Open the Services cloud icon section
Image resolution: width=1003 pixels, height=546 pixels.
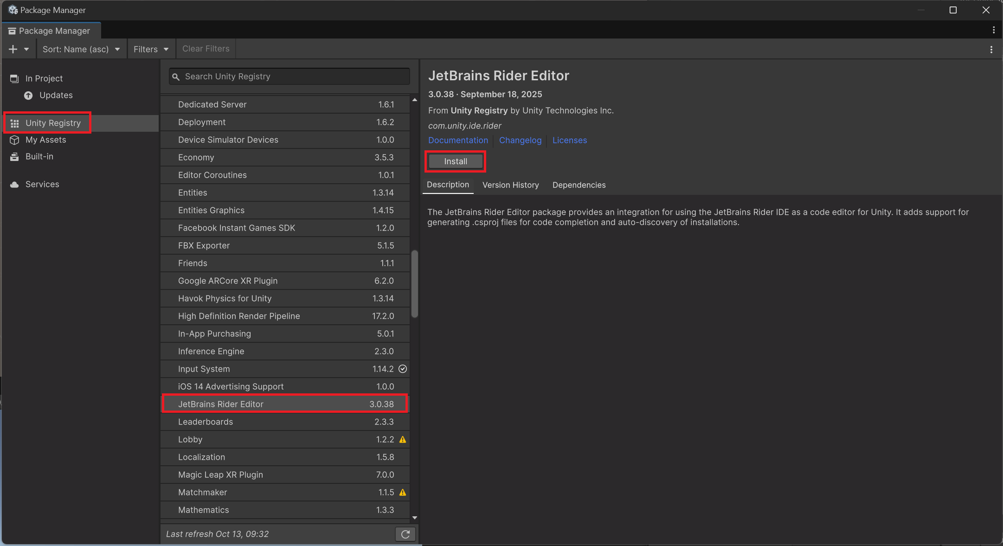(x=14, y=184)
